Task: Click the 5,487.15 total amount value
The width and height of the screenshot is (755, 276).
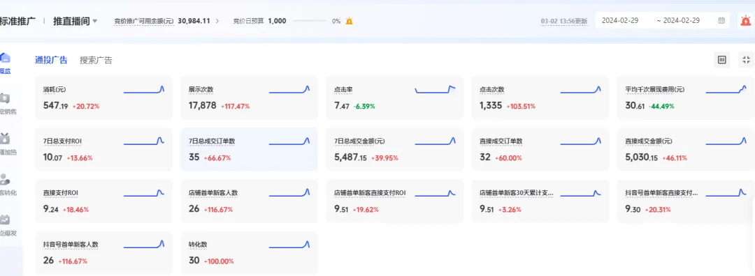Action: [350, 158]
